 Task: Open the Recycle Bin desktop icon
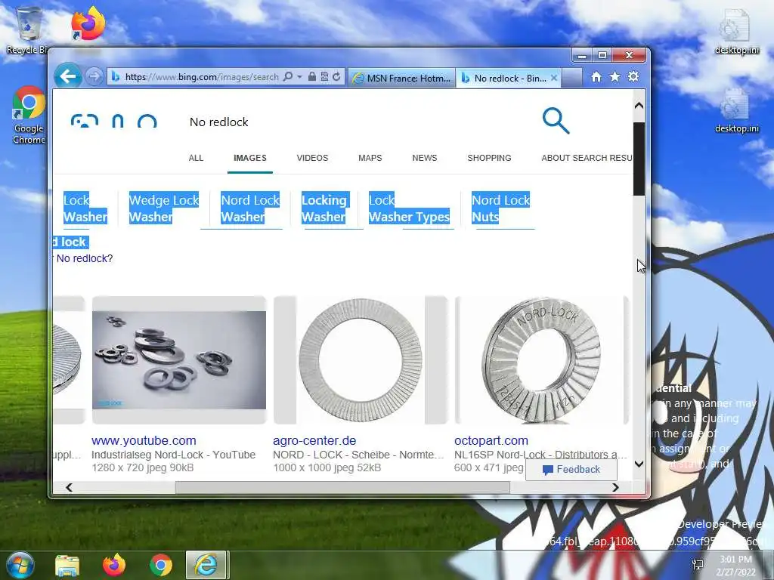point(28,30)
